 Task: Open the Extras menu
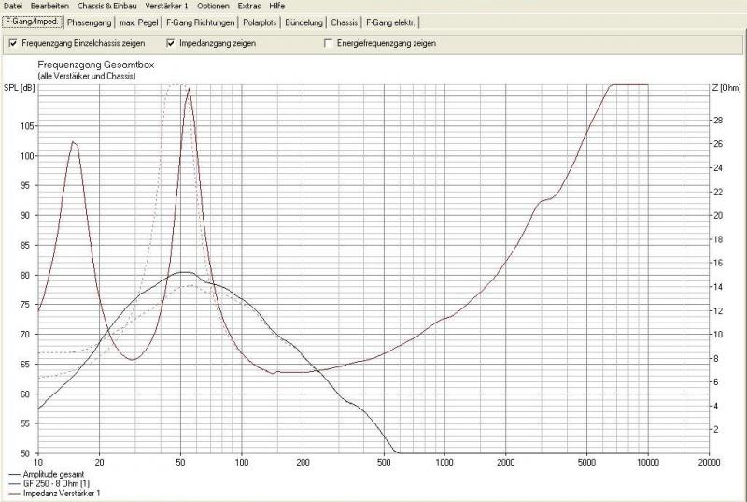tap(249, 6)
